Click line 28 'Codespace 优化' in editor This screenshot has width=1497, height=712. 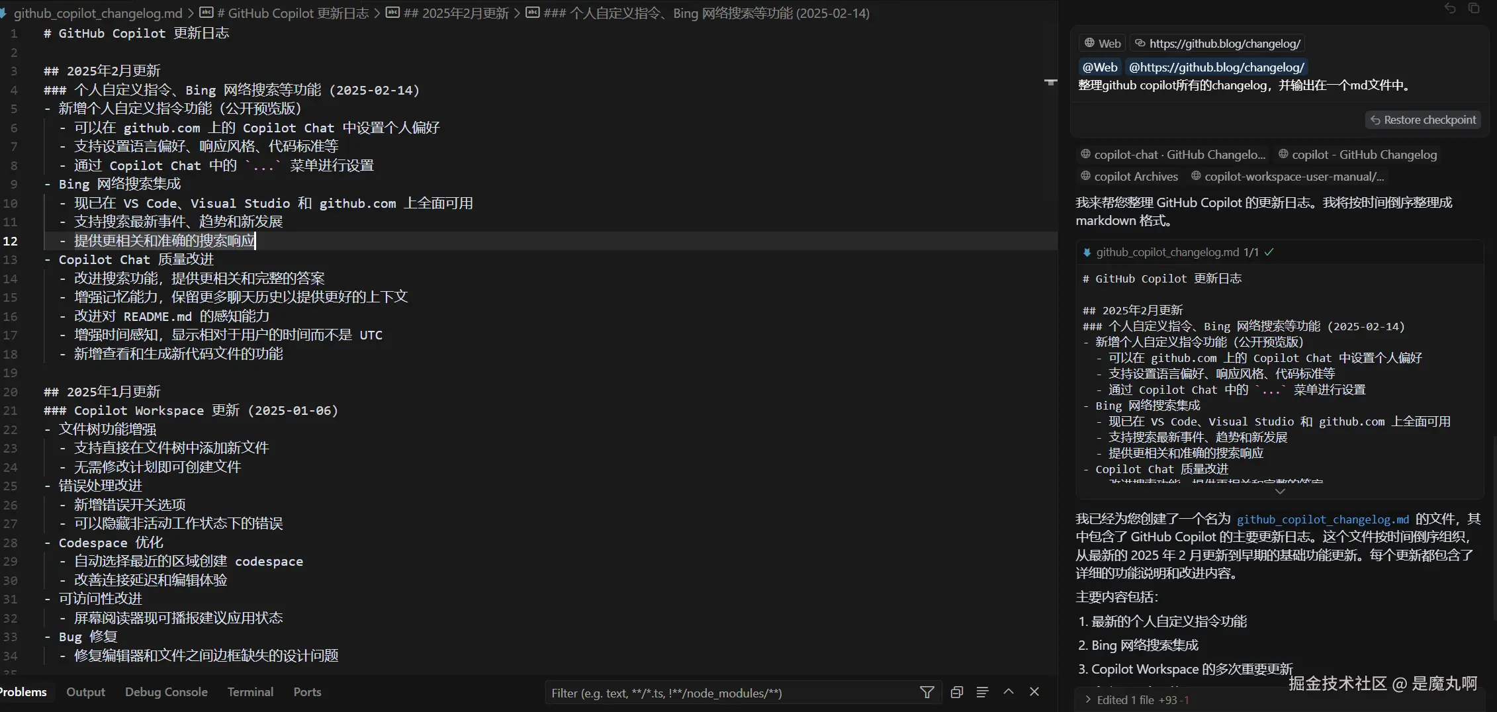[x=111, y=543]
